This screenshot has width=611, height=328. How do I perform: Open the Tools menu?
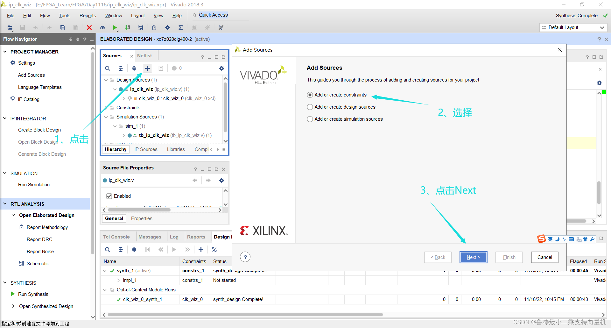(x=64, y=16)
